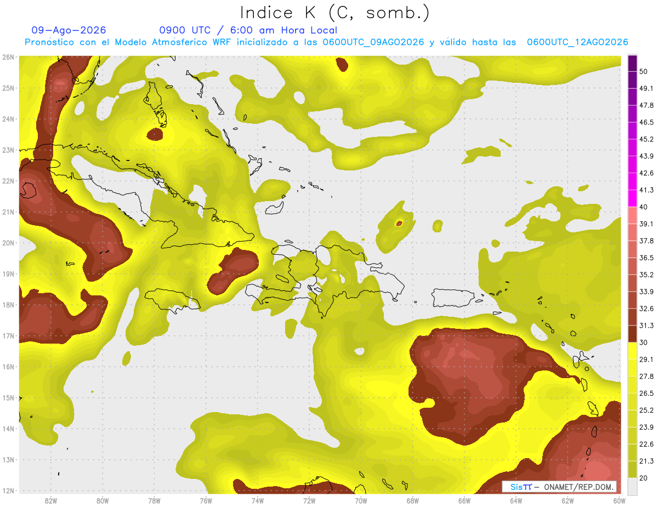This screenshot has width=658, height=508.
Task: Click colorbar value "31.3"
Action: (646, 326)
